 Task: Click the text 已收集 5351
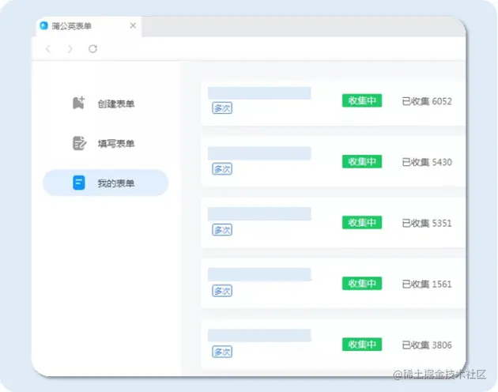point(427,224)
